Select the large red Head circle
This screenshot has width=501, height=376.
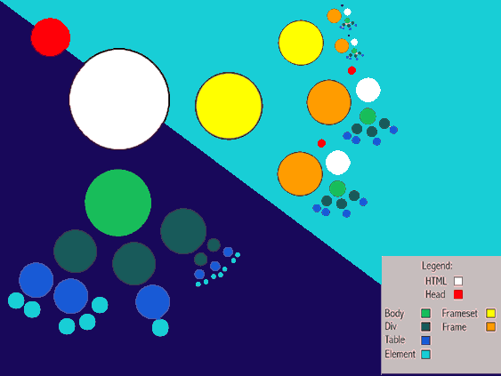[x=51, y=37]
